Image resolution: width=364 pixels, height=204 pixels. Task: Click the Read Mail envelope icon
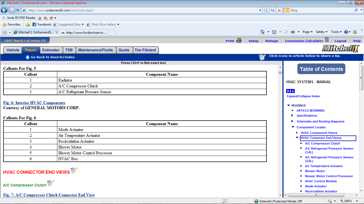285,32
